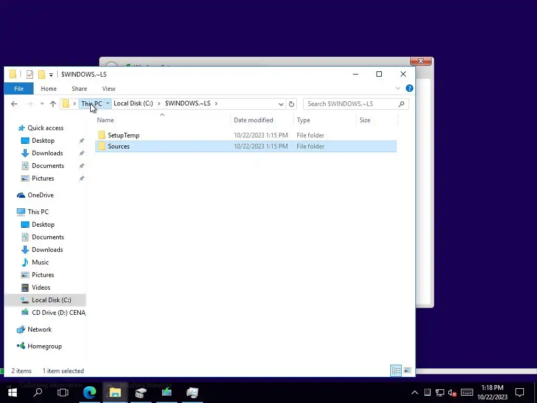This screenshot has height=403, width=537.
Task: Select OneDrive in navigation pane
Action: pos(40,195)
